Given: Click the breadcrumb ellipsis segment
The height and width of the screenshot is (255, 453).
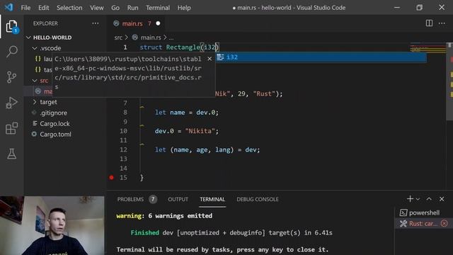Looking at the screenshot, I should click(171, 38).
